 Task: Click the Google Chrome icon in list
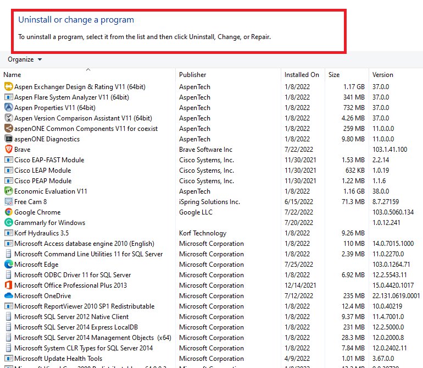pos(8,212)
